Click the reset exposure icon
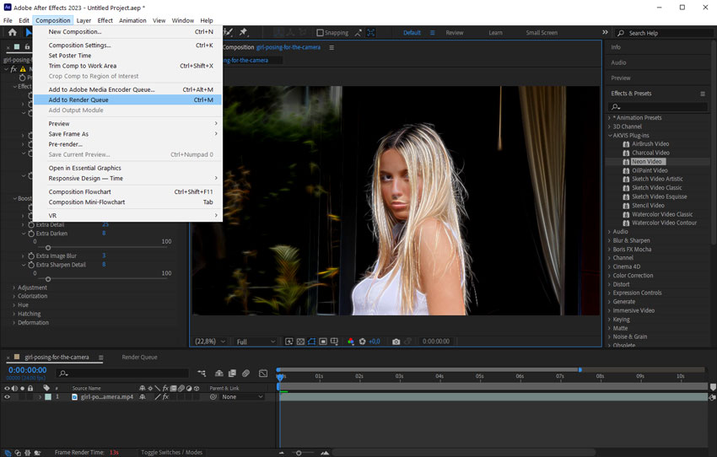The image size is (717, 457). click(x=362, y=341)
